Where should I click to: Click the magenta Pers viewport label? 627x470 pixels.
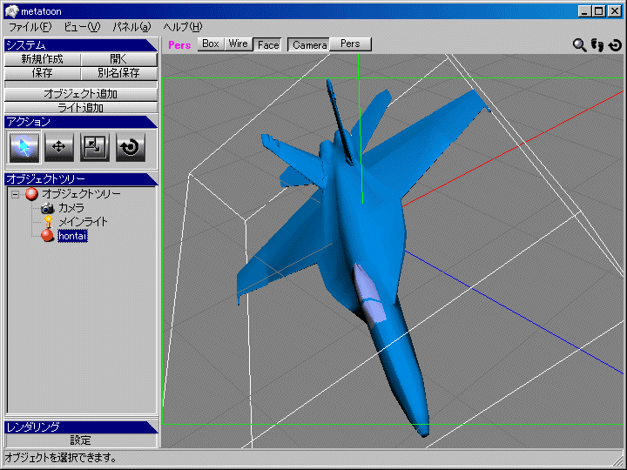coord(179,45)
